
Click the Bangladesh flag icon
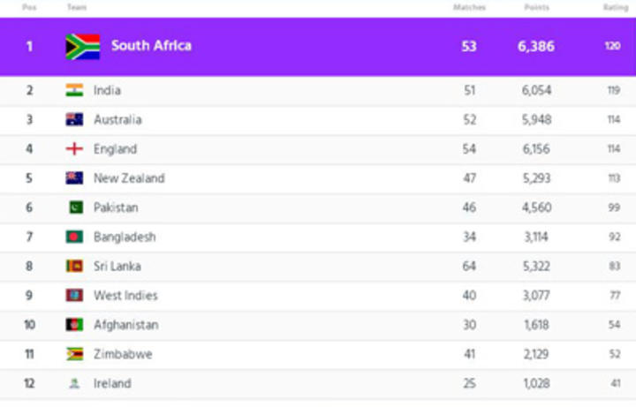pos(74,237)
